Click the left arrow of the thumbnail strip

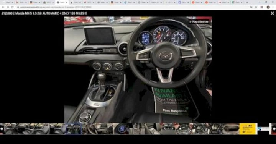pyautogui.click(x=2, y=129)
